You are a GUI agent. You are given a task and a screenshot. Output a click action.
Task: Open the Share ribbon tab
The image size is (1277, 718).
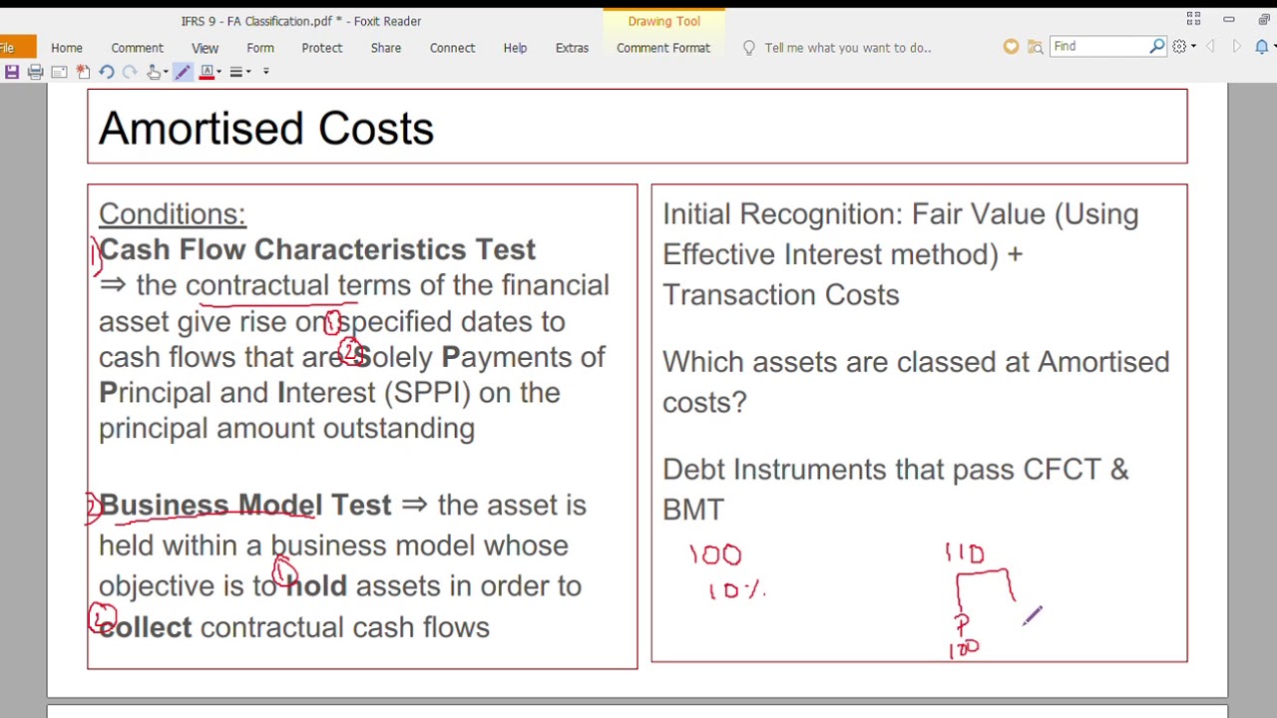[386, 48]
